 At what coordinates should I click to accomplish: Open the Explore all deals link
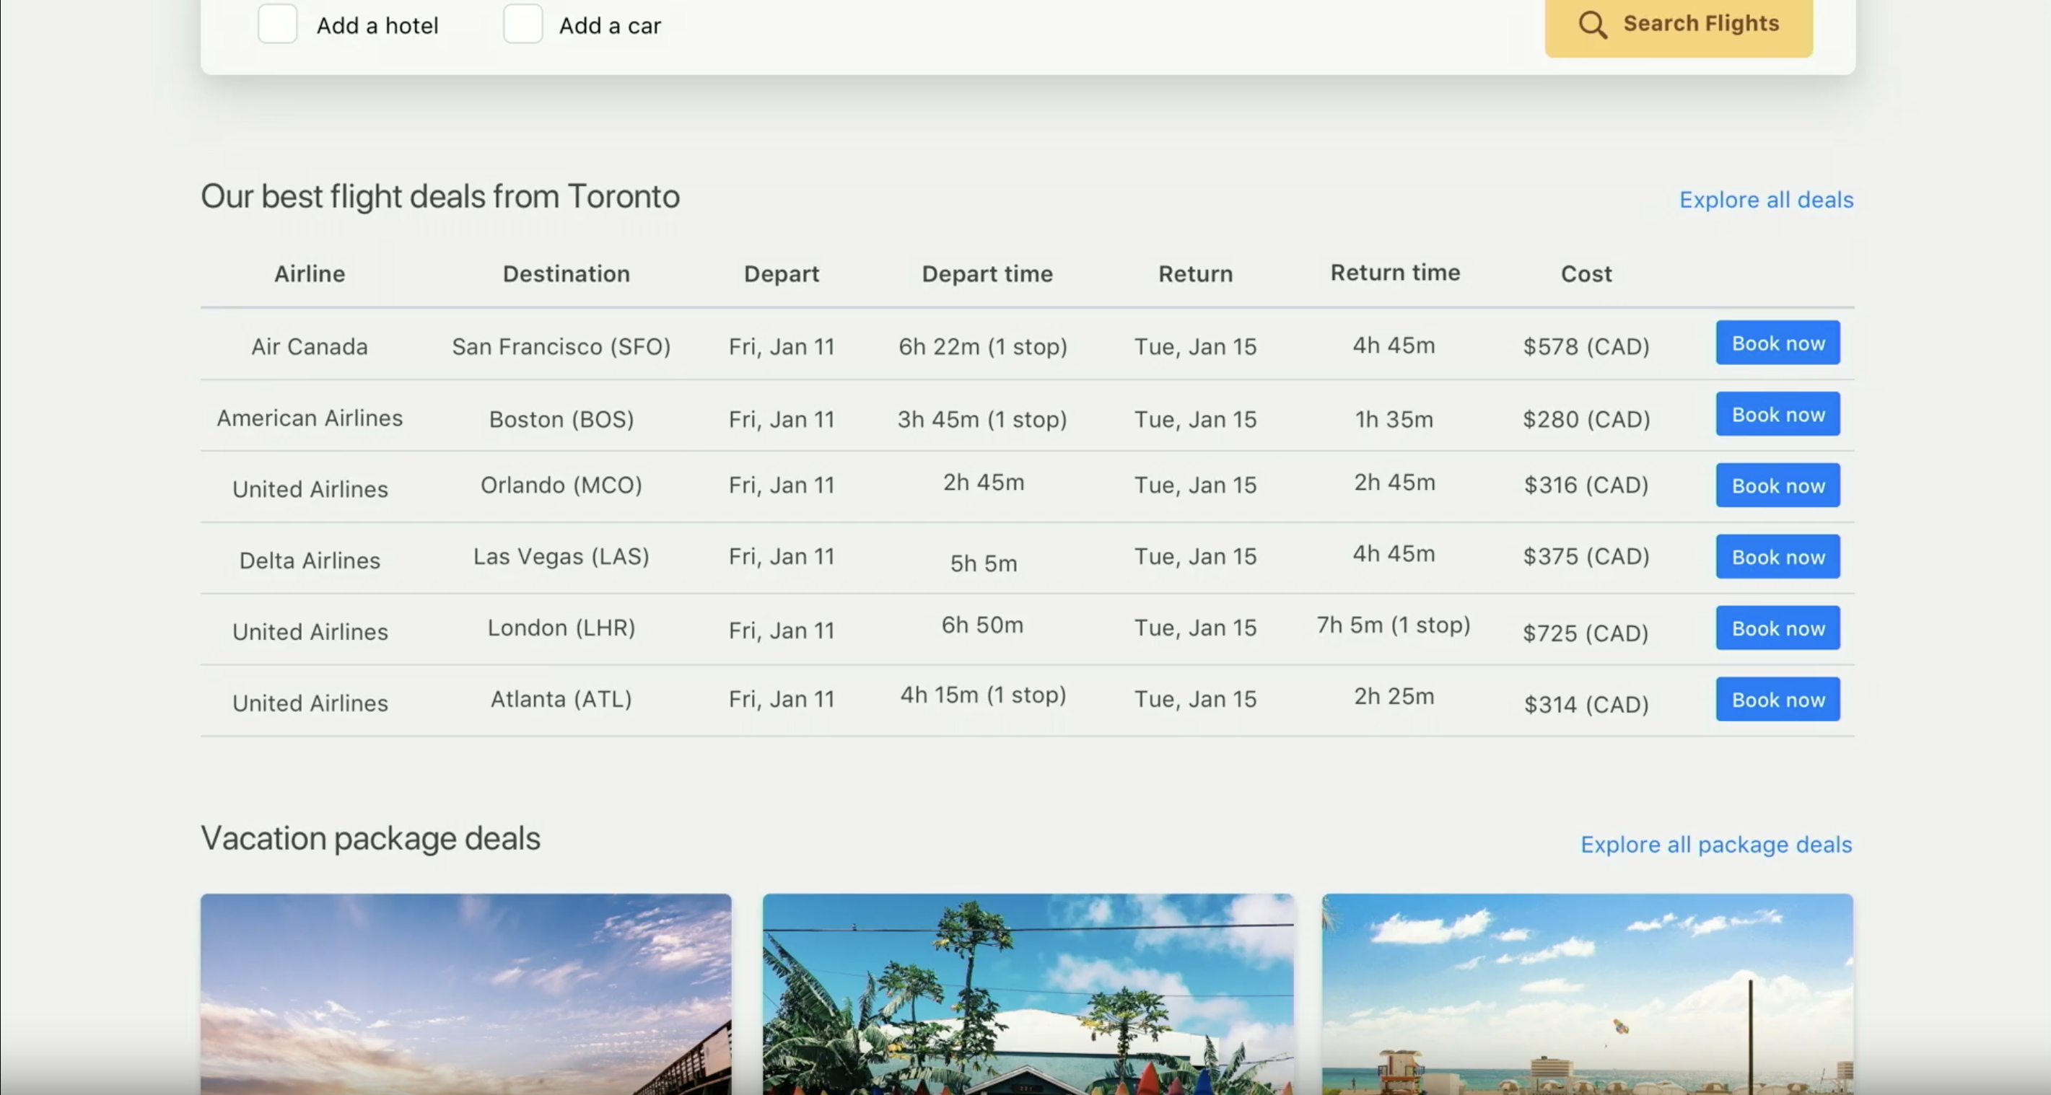click(1766, 200)
